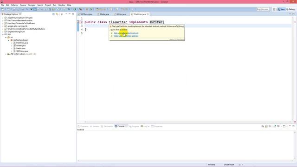Close the FileWriter.java editor tab
The image size is (297, 167).
pyautogui.click(x=148, y=14)
